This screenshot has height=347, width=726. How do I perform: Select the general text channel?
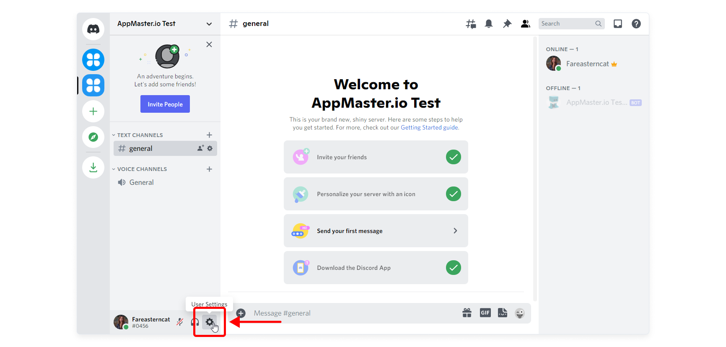165,148
